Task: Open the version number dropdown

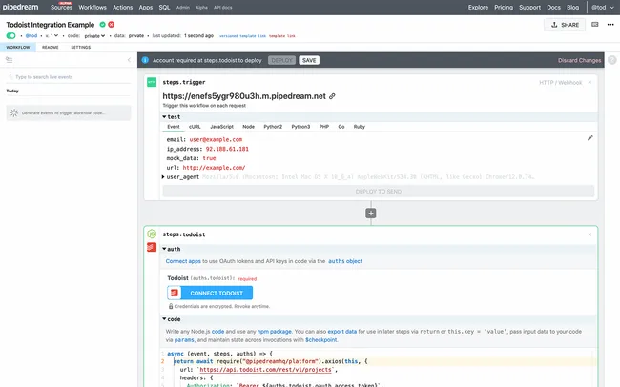Action: click(x=52, y=36)
